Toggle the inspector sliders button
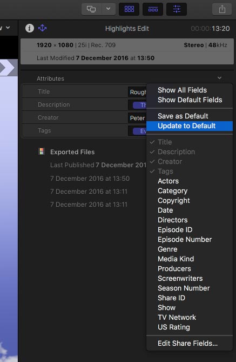The width and height of the screenshot is (236, 362). (x=177, y=9)
